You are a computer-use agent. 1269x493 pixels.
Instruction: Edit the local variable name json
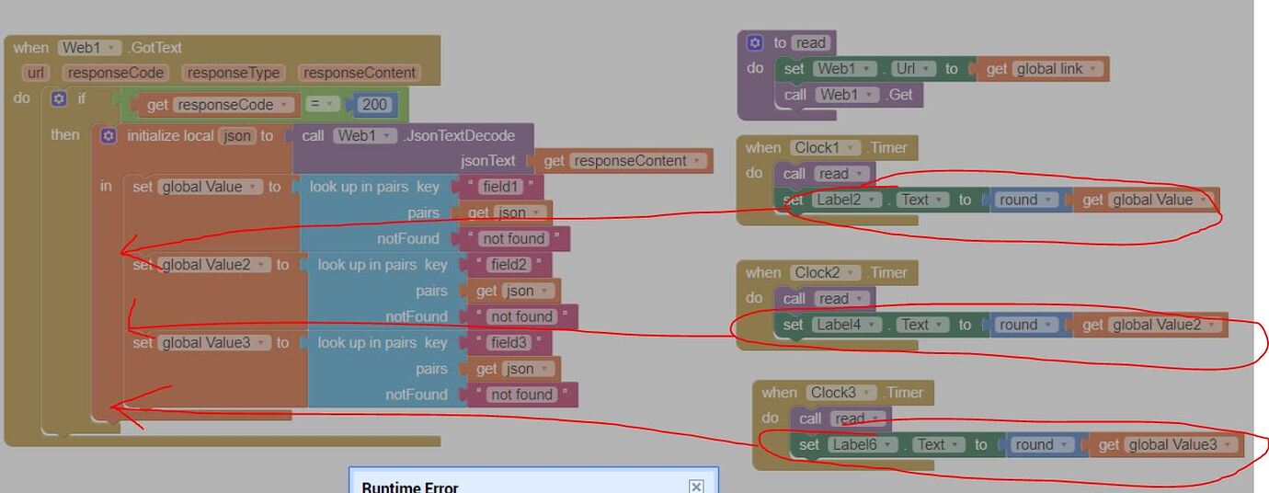tap(237, 135)
